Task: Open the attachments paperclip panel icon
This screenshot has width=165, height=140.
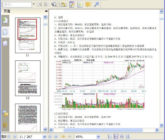Action: coord(5,125)
